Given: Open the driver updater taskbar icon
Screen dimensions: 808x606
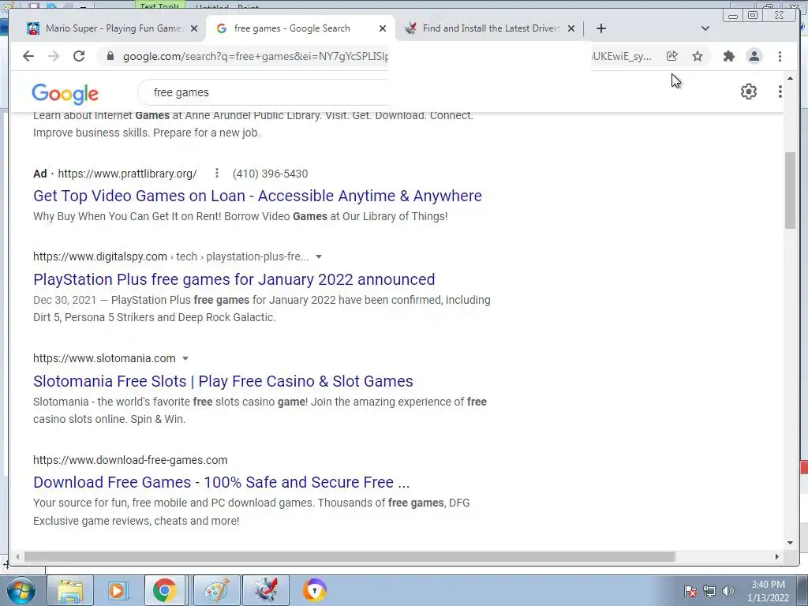Looking at the screenshot, I should [x=266, y=590].
